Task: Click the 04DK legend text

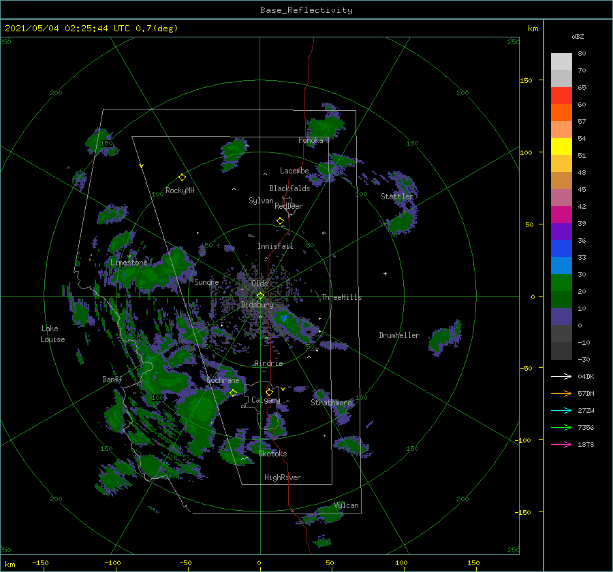Action: point(586,376)
